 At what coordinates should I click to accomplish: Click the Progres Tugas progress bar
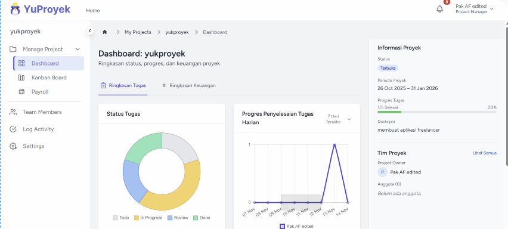pos(436,112)
